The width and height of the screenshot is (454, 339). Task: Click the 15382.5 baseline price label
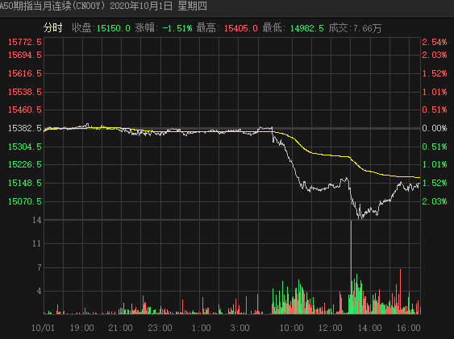click(x=25, y=128)
